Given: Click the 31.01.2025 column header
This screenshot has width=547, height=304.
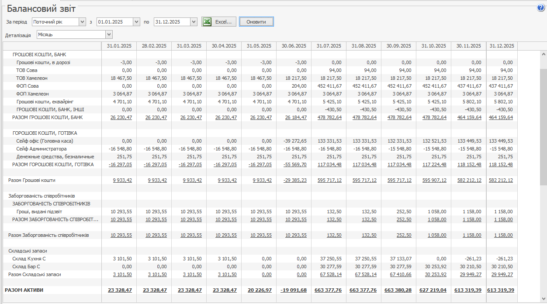Looking at the screenshot, I should [x=119, y=46].
